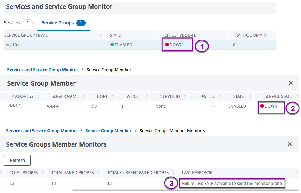Viewport: 301px width, 193px height.
Task: Open Services and Service Group Monitor breadcrumb above Member Monitors
Action: pos(41,131)
